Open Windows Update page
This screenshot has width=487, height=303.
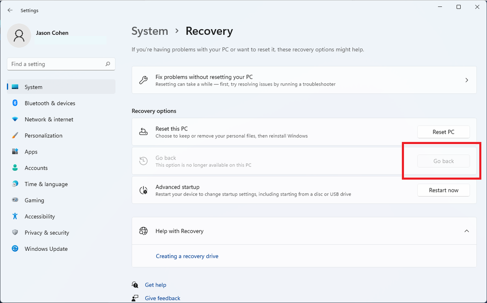pyautogui.click(x=61, y=249)
